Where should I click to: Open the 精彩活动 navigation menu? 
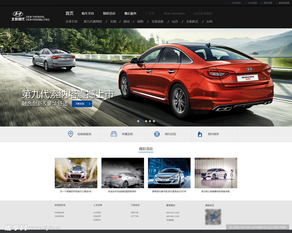[x=109, y=13]
